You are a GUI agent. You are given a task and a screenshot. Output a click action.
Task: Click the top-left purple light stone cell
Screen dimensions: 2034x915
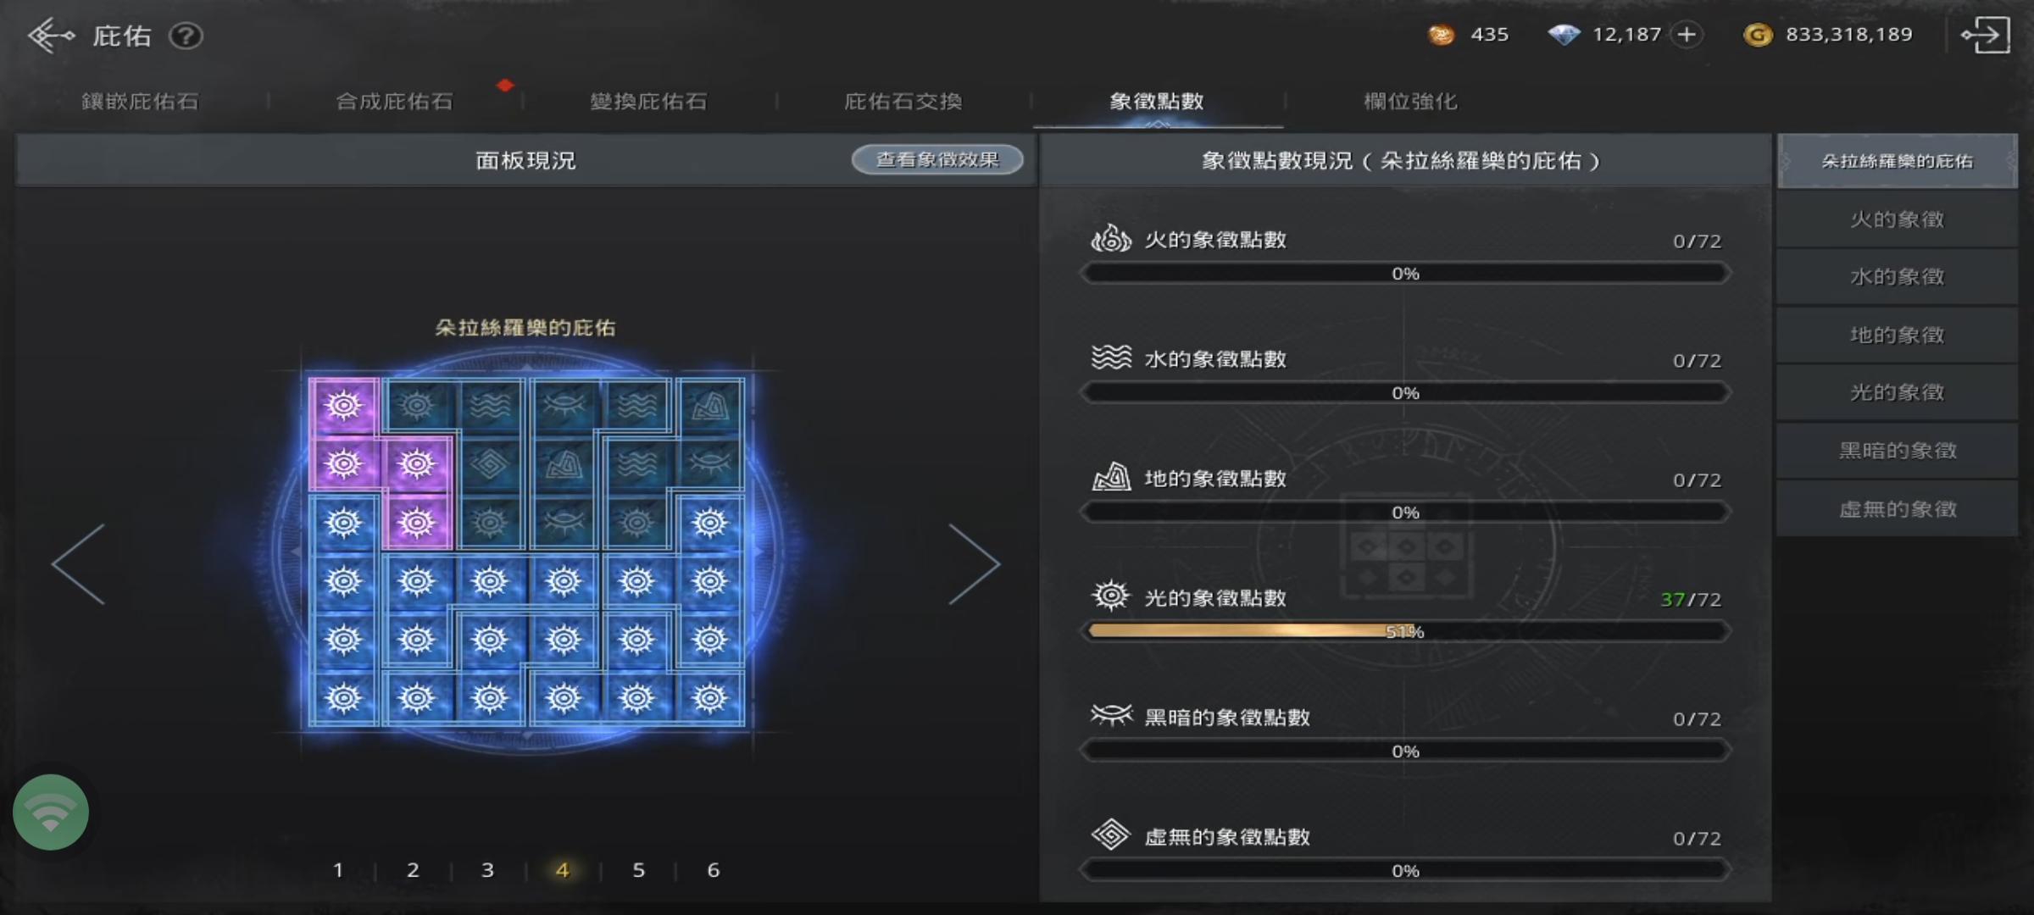(343, 407)
